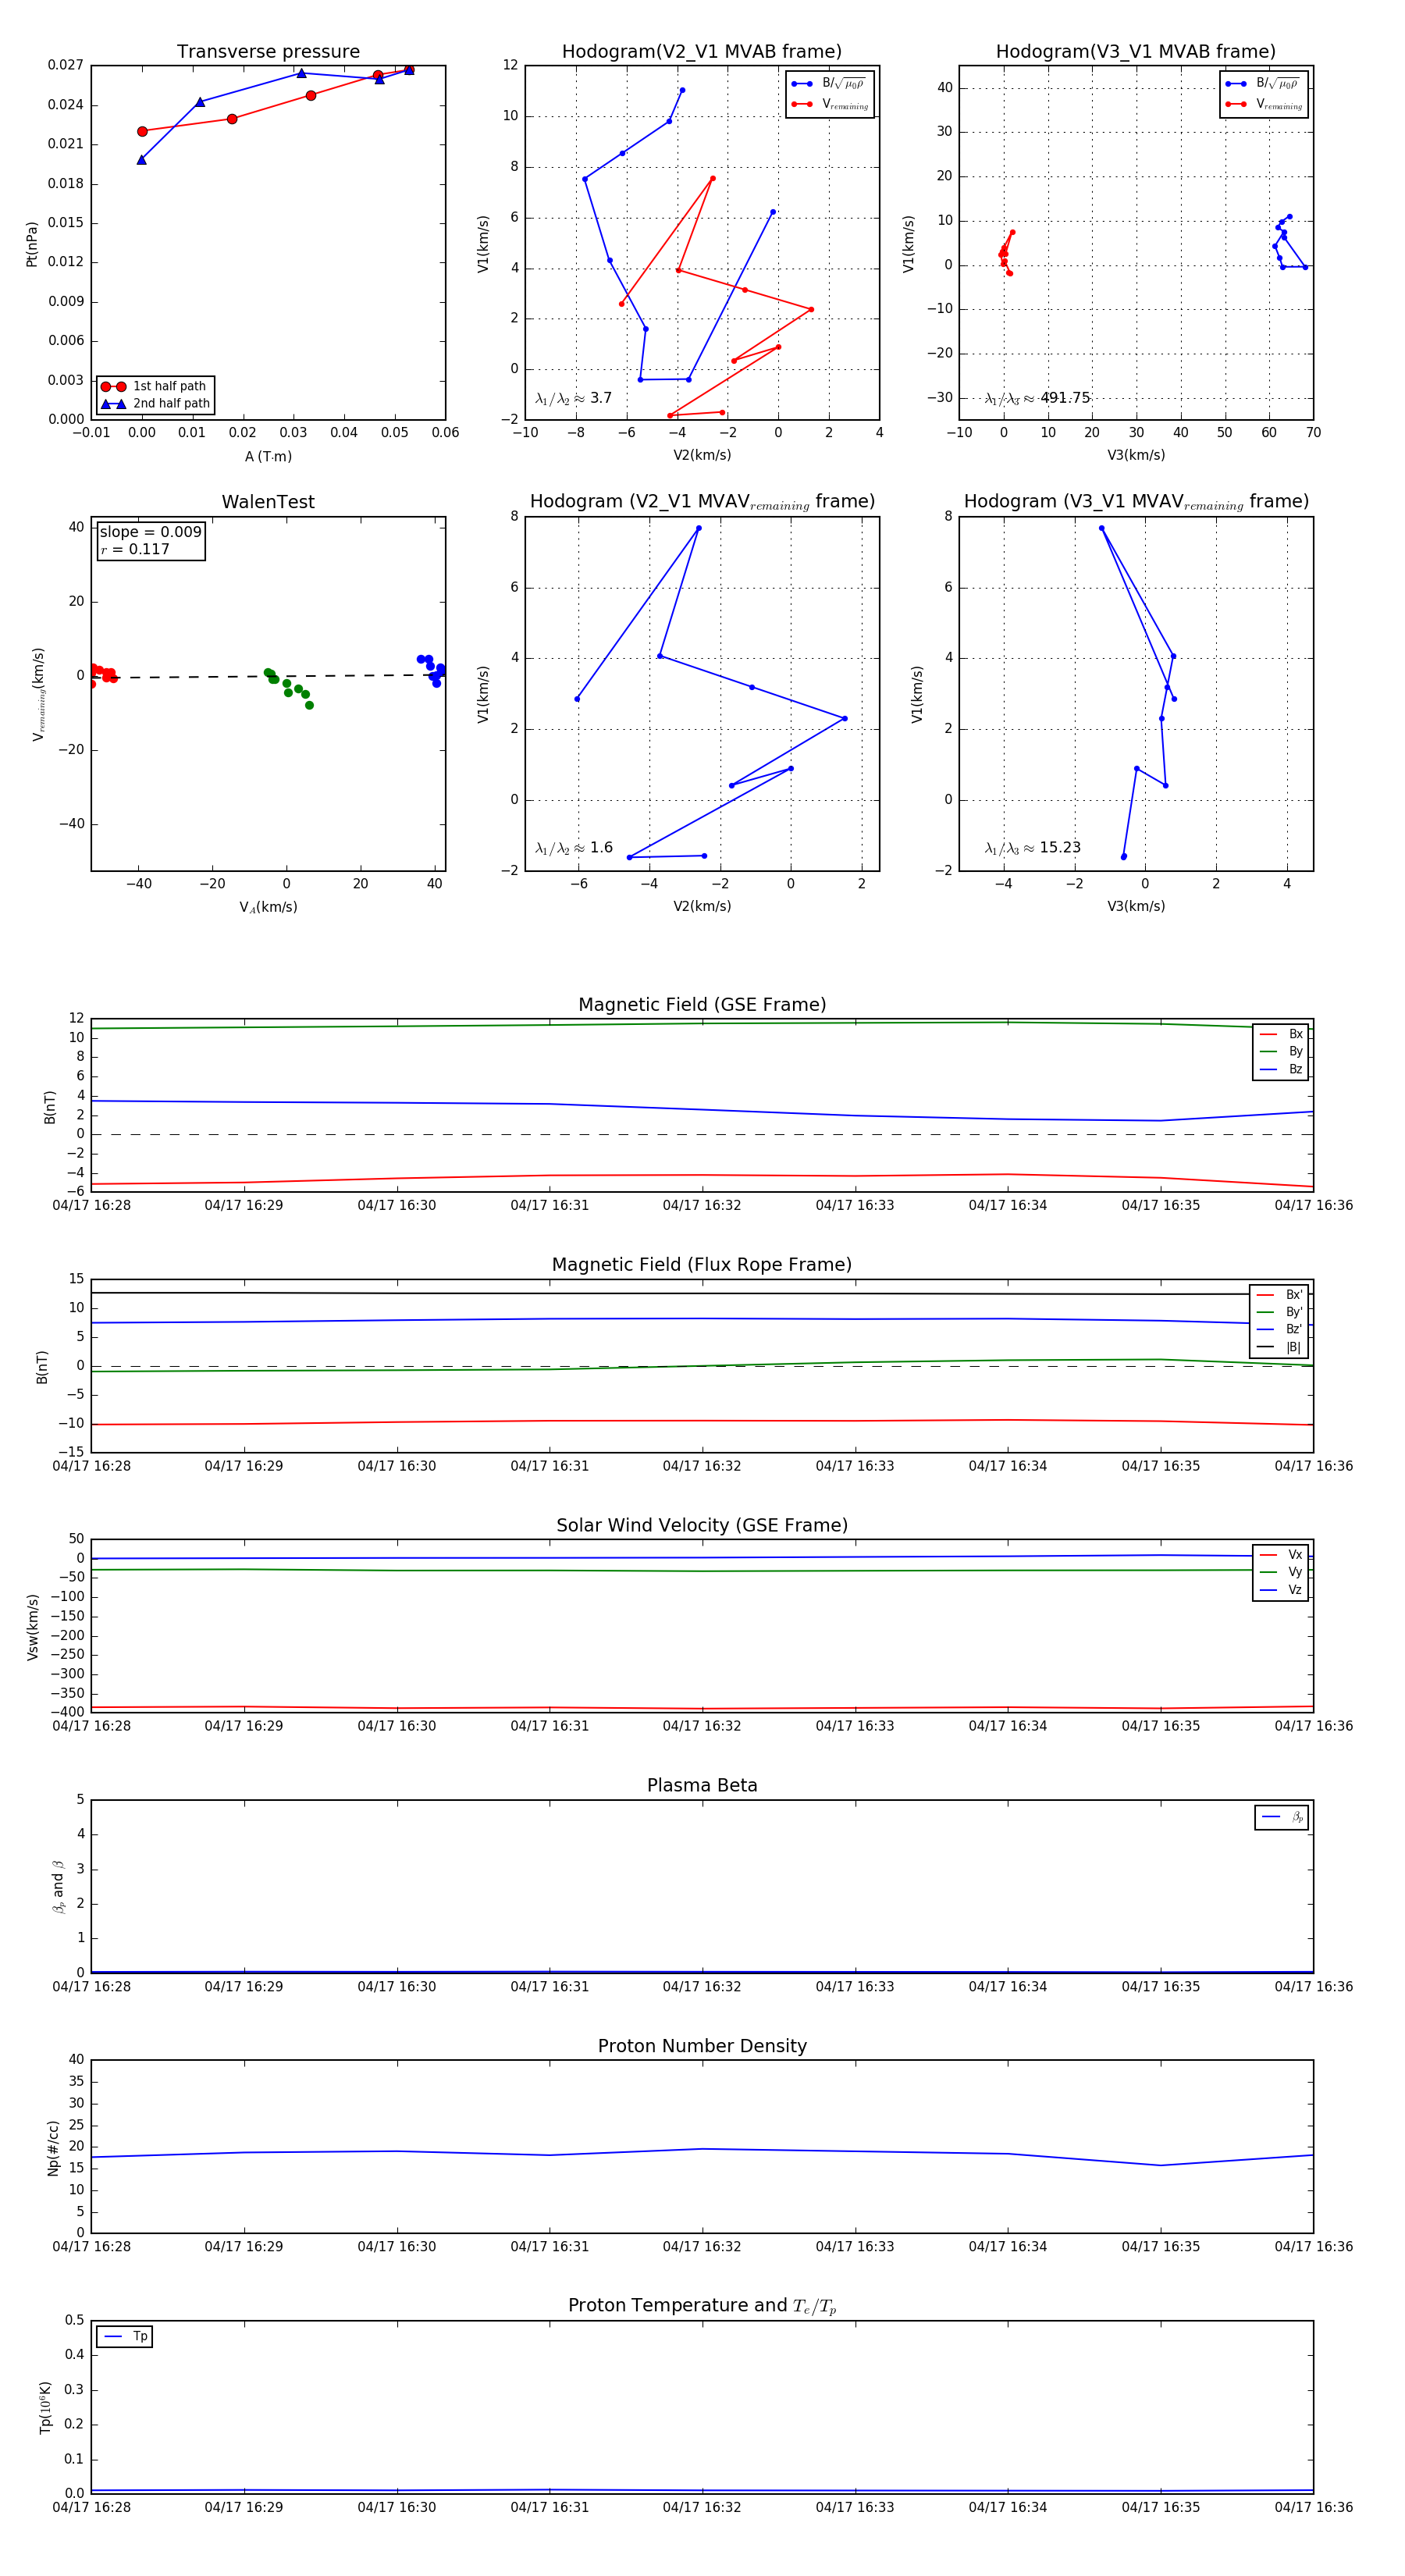Screen dimensions: 1405x2576
Task: Click the 'Bx' legend entry in GSE field plot
Action: point(1281,1034)
